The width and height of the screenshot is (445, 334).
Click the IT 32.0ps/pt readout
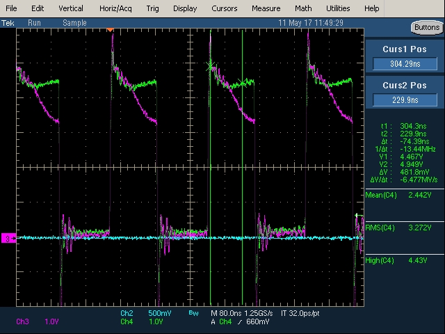click(x=300, y=313)
